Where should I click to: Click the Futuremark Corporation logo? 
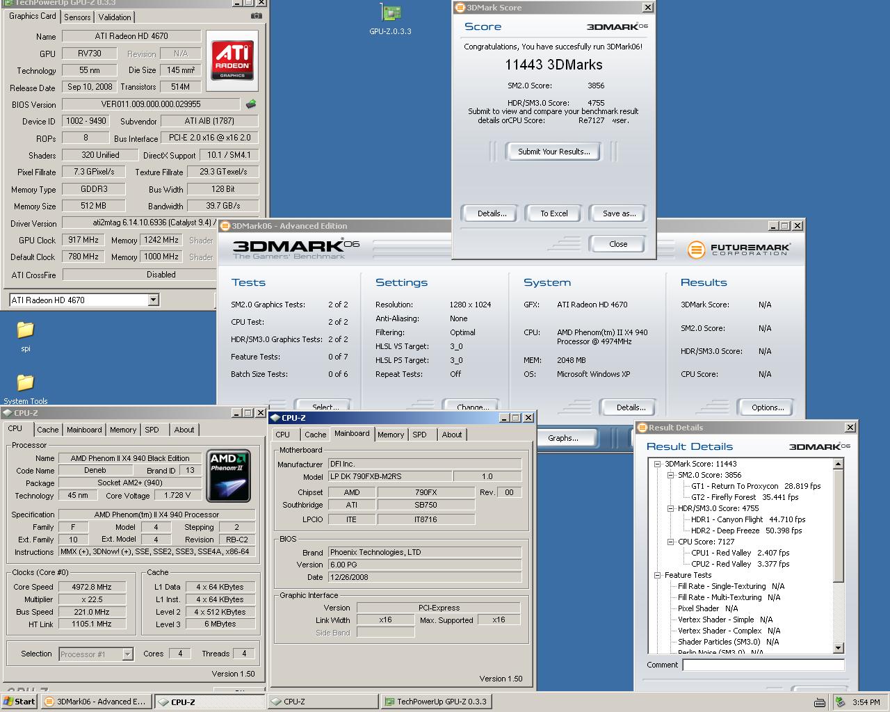738,249
